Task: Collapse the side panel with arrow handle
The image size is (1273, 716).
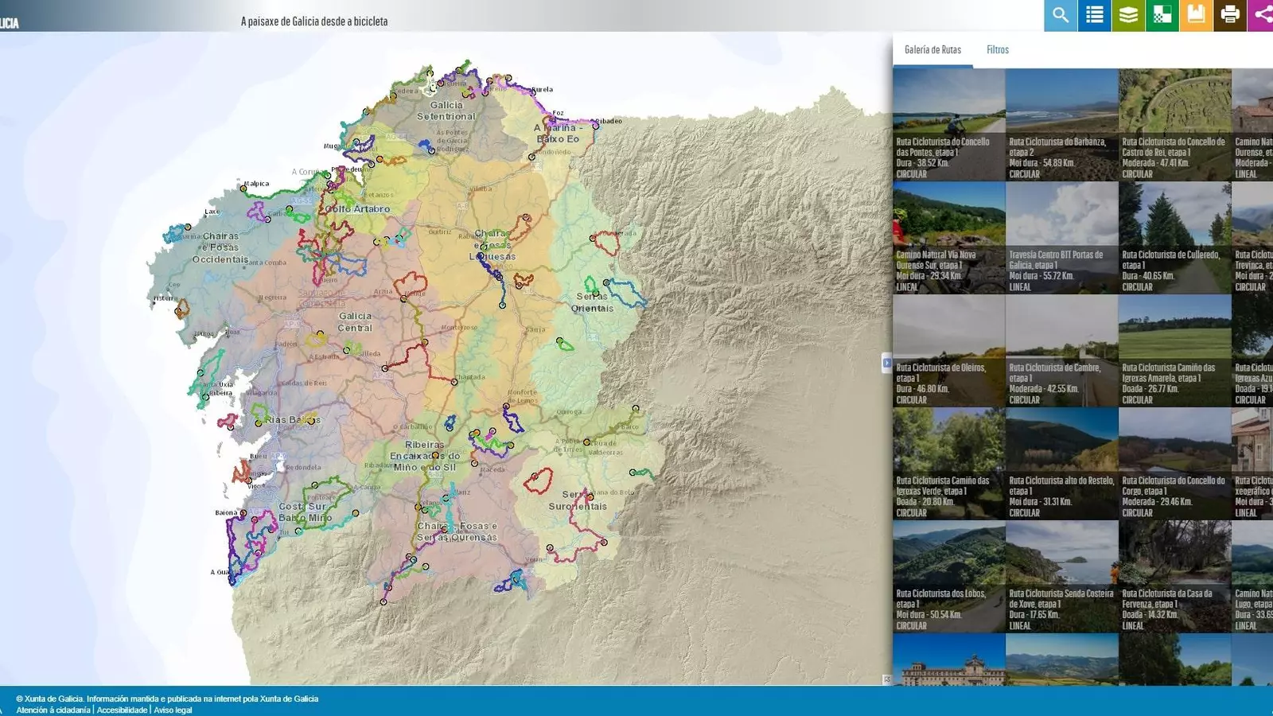Action: click(886, 364)
